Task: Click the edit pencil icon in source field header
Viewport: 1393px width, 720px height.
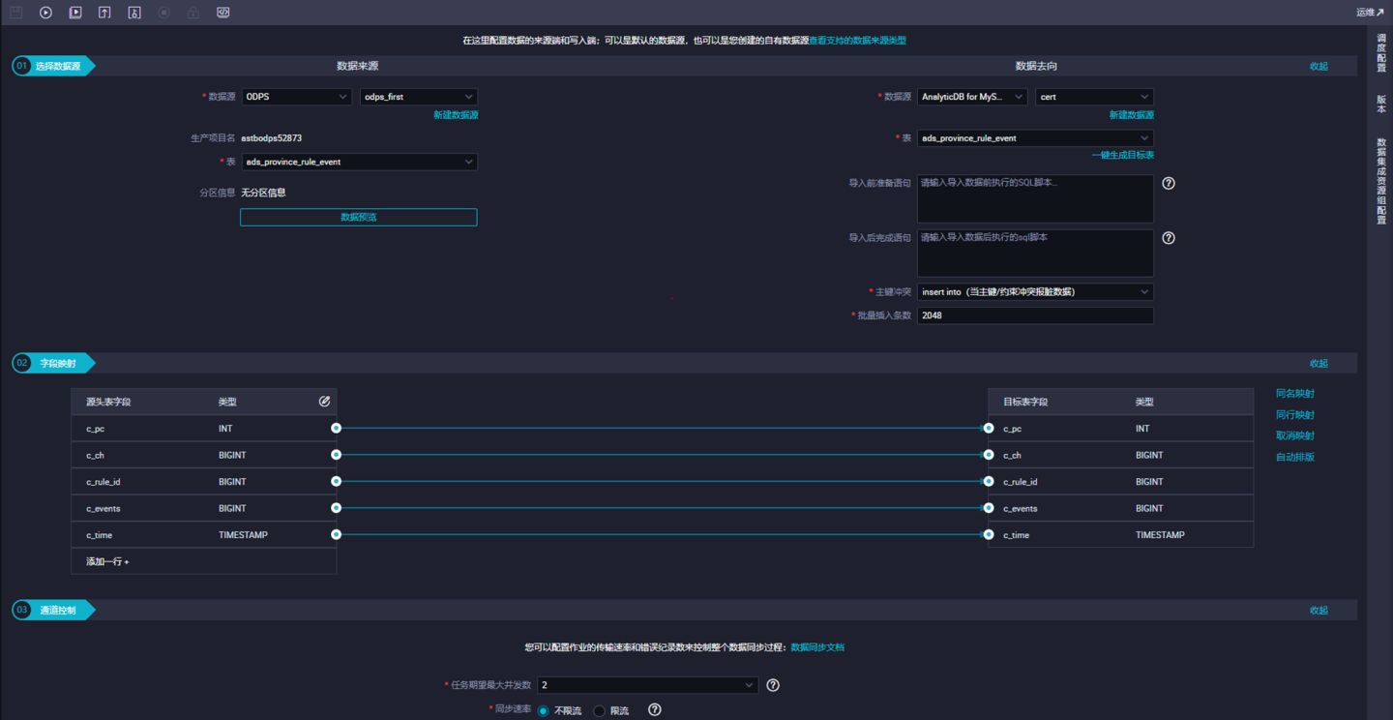Action: 324,401
